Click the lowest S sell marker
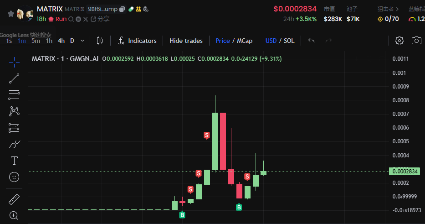Screen dimensions: 425x224 pyautogui.click(x=190, y=189)
